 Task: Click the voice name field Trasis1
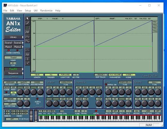13,58
